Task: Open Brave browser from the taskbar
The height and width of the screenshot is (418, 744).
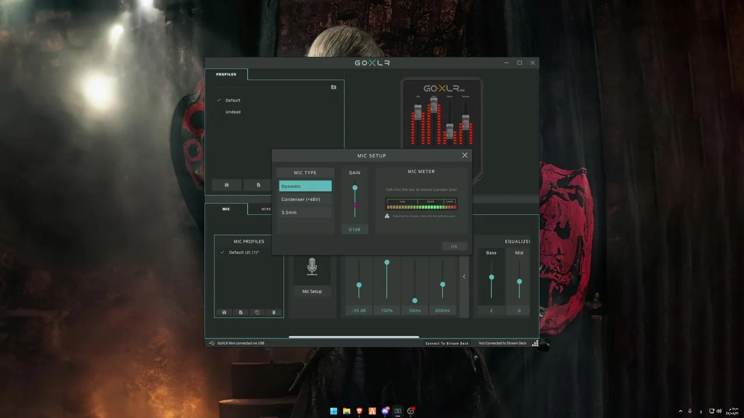Action: tap(359, 411)
